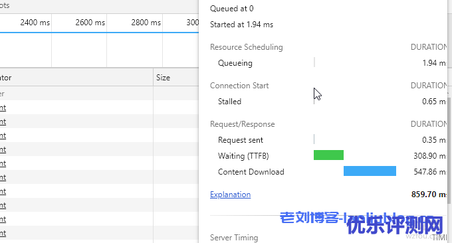Image resolution: width=452 pixels, height=243 pixels.
Task: Click the blue Content Download bar
Action: [370, 171]
